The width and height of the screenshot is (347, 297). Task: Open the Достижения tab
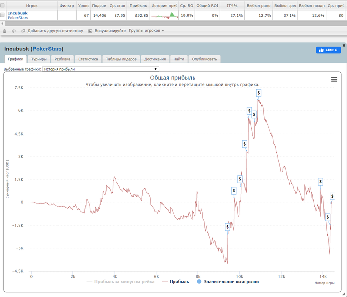point(155,59)
